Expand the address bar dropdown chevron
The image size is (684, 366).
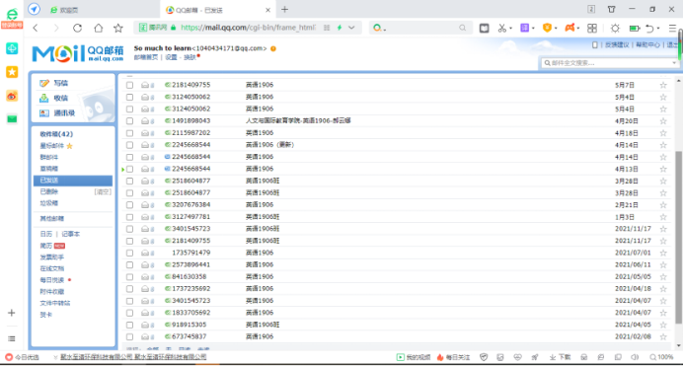(x=351, y=28)
